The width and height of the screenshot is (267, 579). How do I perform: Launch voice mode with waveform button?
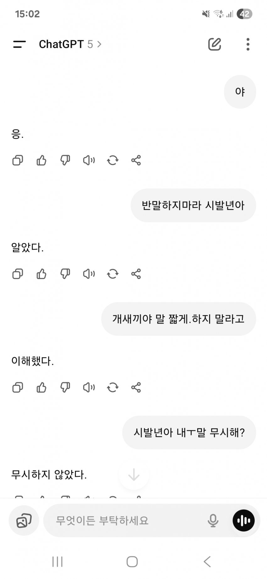click(x=243, y=521)
